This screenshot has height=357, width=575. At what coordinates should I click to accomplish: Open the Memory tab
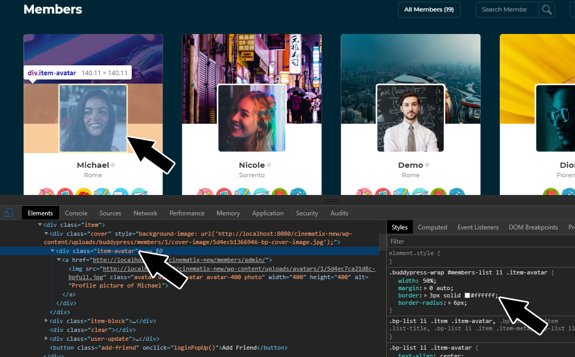(x=228, y=213)
